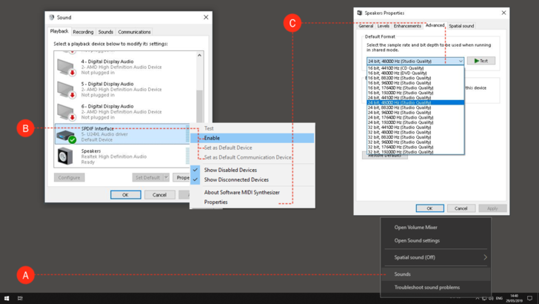Image resolution: width=539 pixels, height=304 pixels.
Task: Open Sound settings from tray menu
Action: 435,241
